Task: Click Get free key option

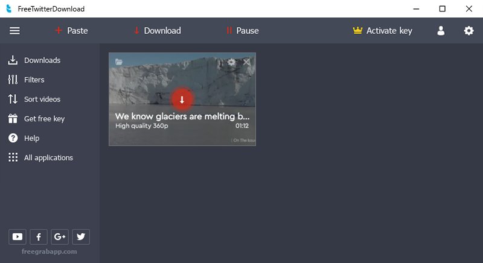Action: coord(36,118)
